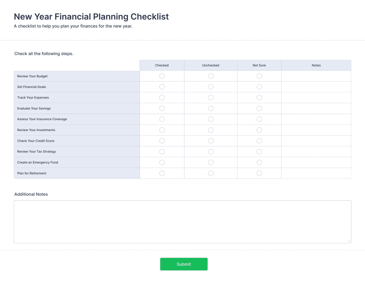
Task: Select Unchecked for 'Review Your Tax Strategy'
Action: click(210, 151)
